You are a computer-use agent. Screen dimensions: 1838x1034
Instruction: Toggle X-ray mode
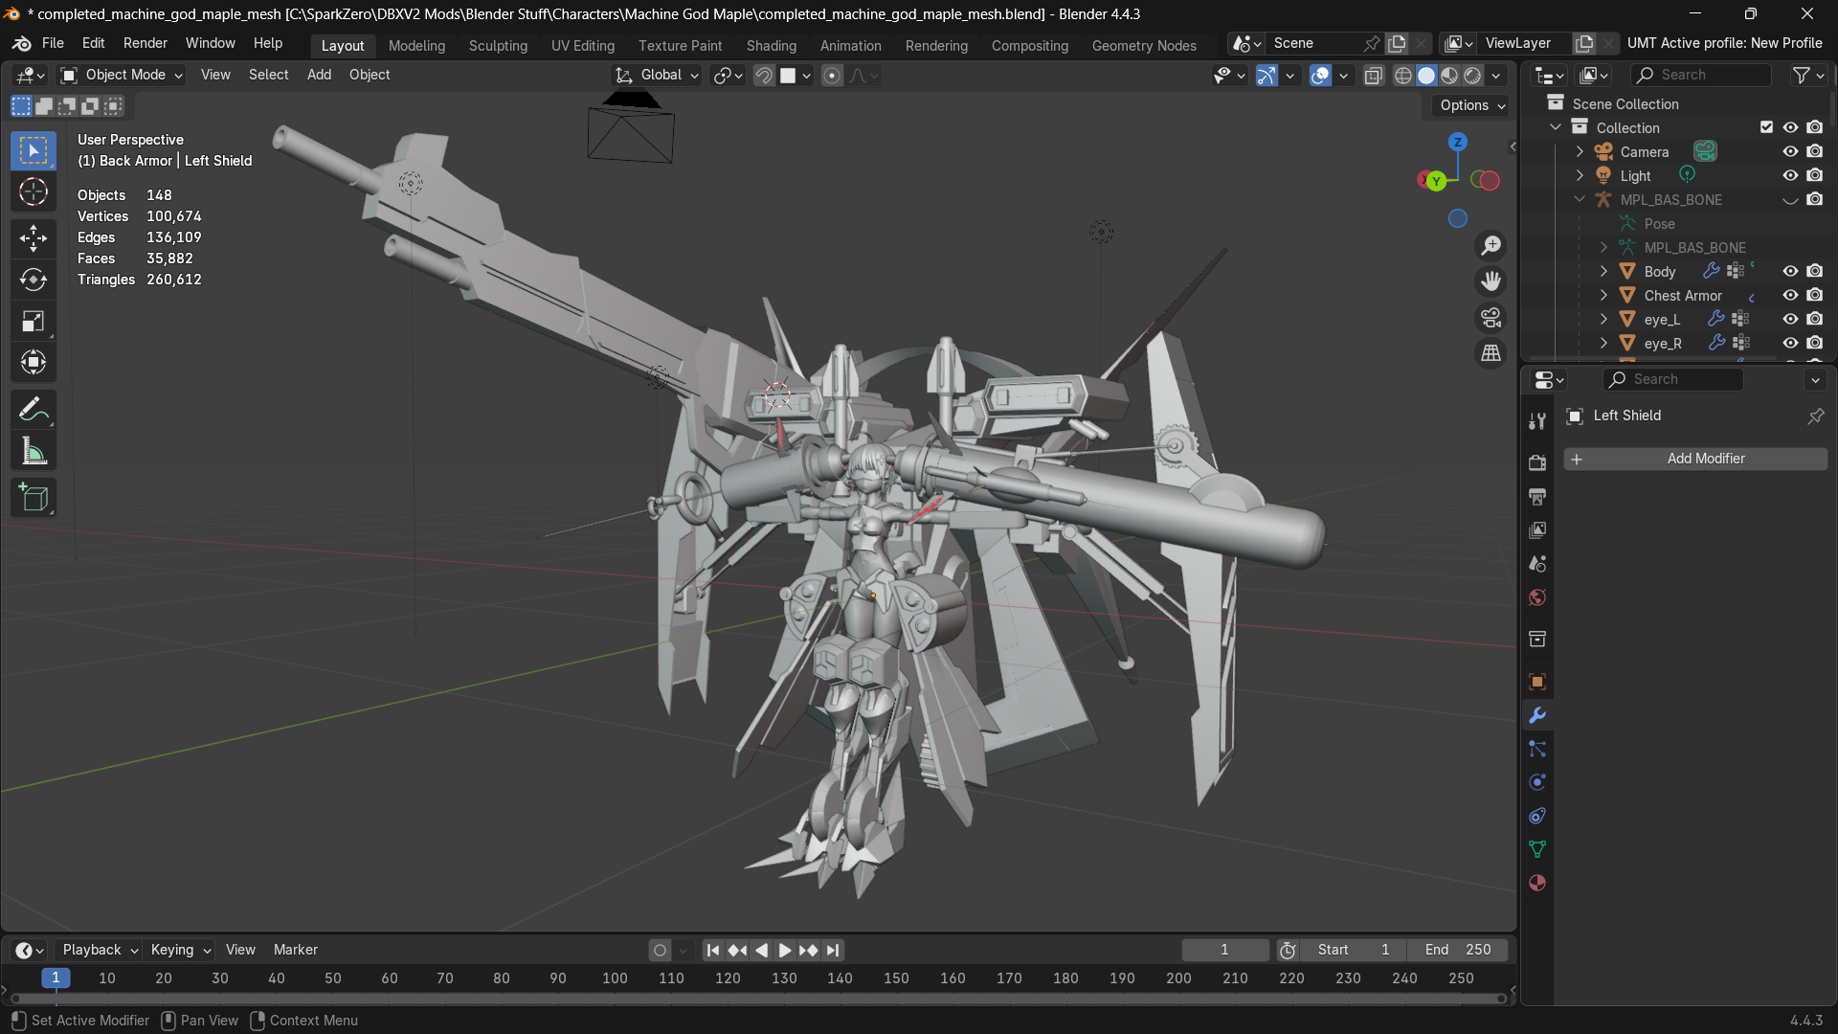[1373, 76]
